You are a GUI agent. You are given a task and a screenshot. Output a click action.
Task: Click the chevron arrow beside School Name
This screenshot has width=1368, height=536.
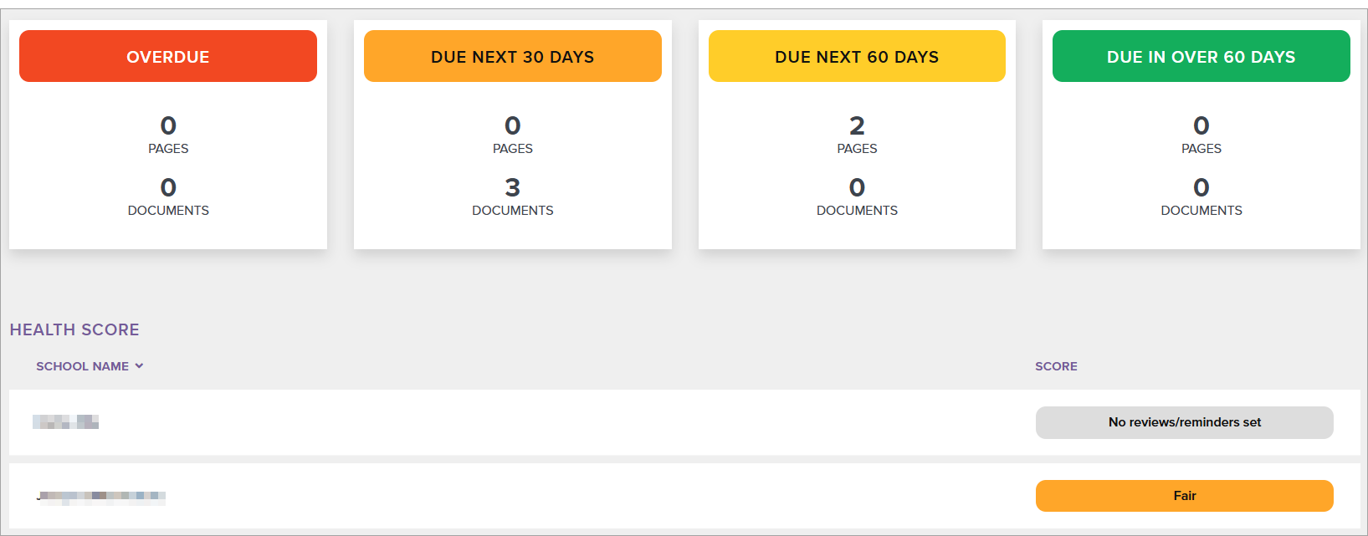click(140, 365)
